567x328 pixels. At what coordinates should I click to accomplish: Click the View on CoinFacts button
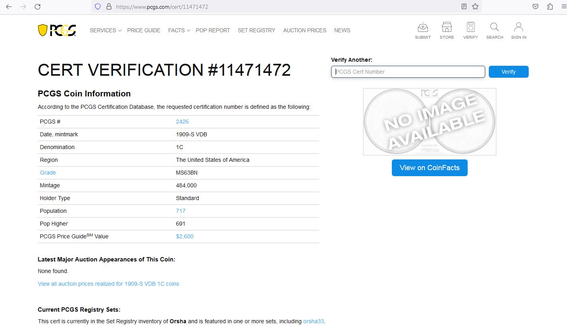click(429, 168)
